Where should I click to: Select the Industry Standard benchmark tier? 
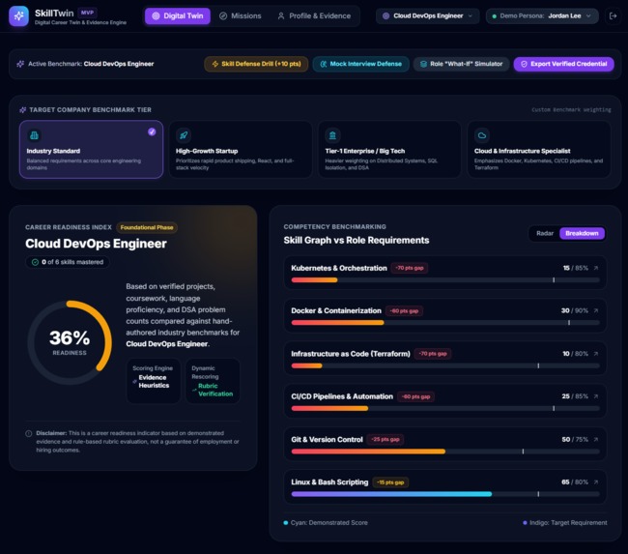[x=92, y=149]
